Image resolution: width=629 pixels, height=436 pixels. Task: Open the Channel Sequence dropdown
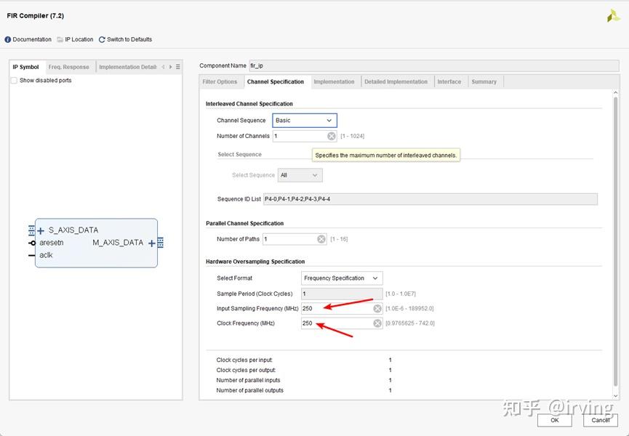click(305, 121)
